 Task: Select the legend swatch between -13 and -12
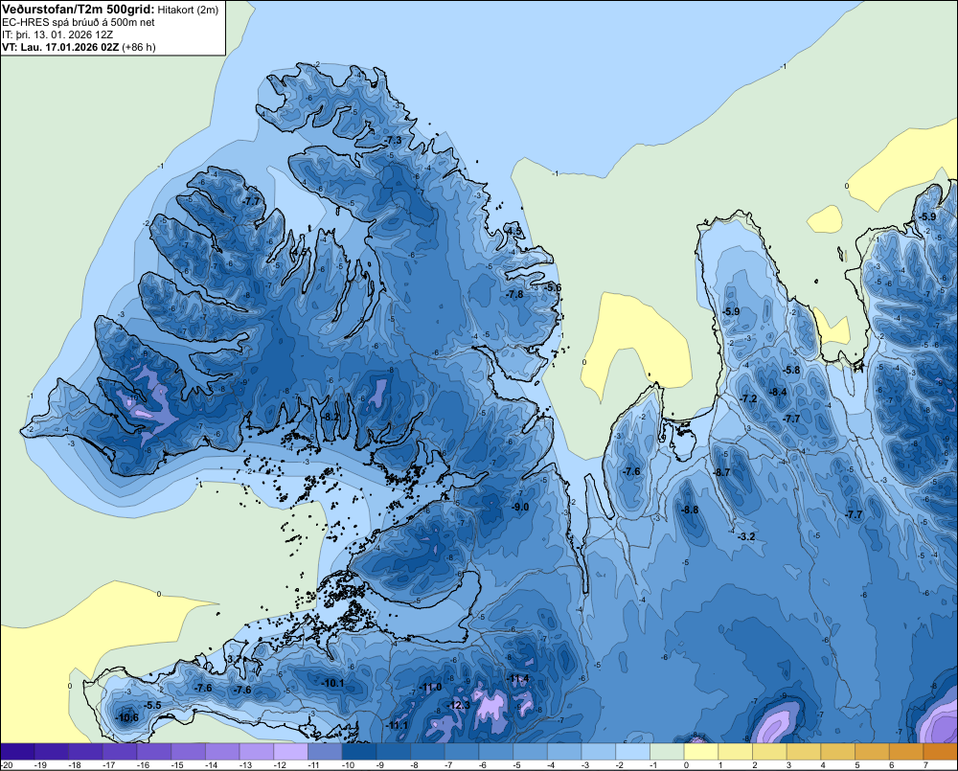(257, 752)
